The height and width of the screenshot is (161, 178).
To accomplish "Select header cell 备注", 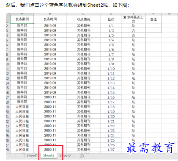I will click(153, 19).
